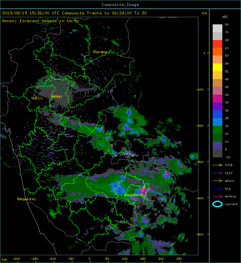Click the bip blue arrow legend icon
Image resolution: width=241 pixels, height=263 pixels.
217,189
